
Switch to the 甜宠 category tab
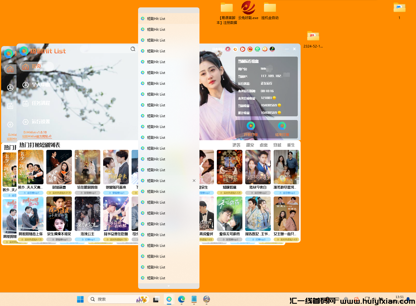(x=250, y=145)
